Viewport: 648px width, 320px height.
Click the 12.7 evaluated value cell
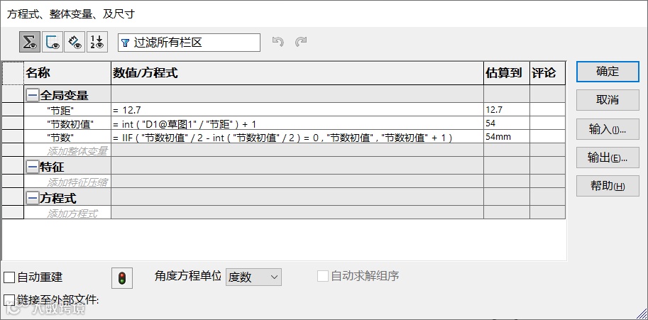507,110
